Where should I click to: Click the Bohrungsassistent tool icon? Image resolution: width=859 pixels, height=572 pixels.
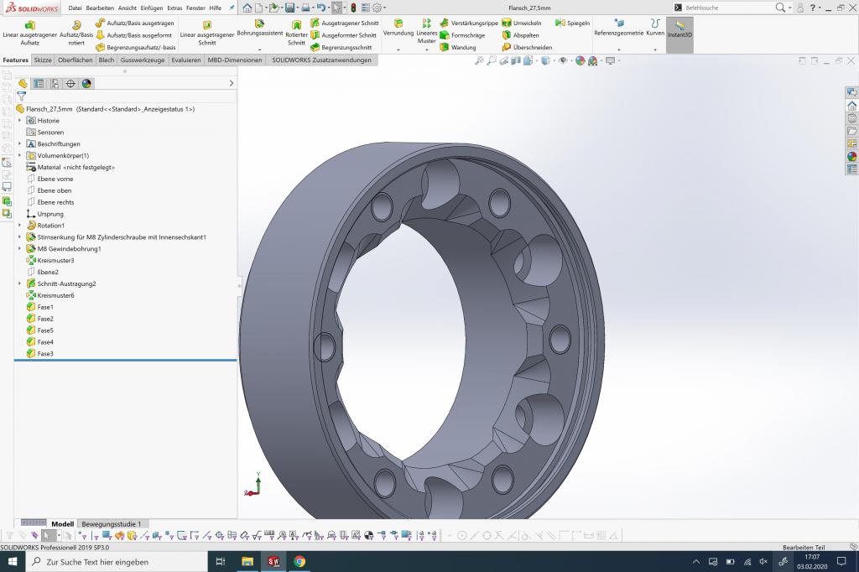[259, 24]
